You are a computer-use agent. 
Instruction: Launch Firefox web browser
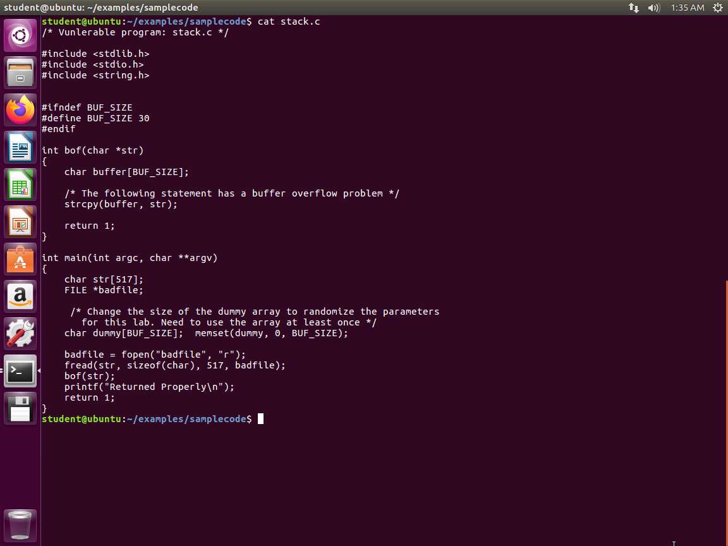20,111
